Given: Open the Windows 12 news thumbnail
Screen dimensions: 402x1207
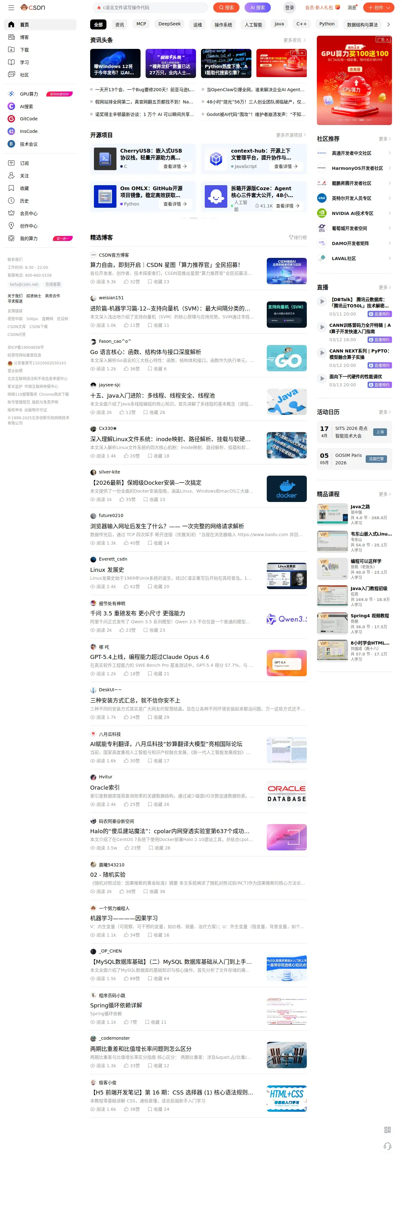Looking at the screenshot, I should (x=115, y=63).
